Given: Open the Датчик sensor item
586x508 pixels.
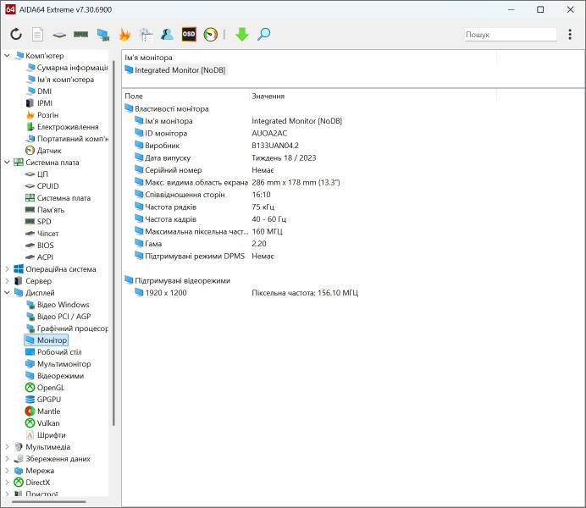Looking at the screenshot, I should 43,151.
